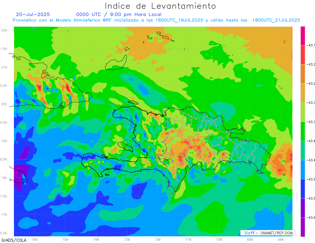
Task: Click '0000 UTC / 9:00 pm Hora Local'
Action: point(119,14)
